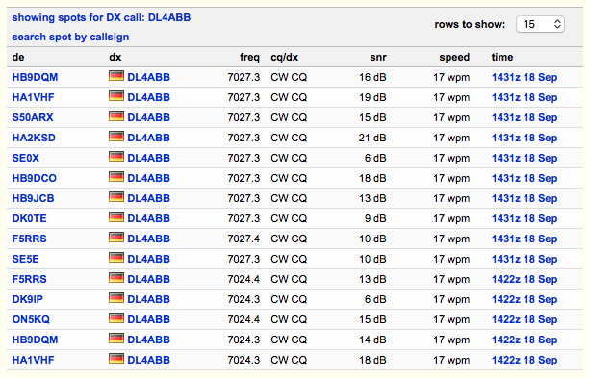Open spotter HB9DCO link
The width and height of the screenshot is (589, 378).
coord(35,178)
